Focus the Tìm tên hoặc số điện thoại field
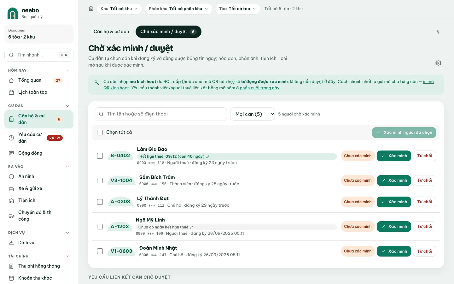The width and height of the screenshot is (454, 284). (x=161, y=114)
